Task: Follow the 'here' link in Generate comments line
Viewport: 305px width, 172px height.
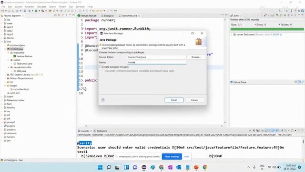Action: pyautogui.click(x=171, y=71)
